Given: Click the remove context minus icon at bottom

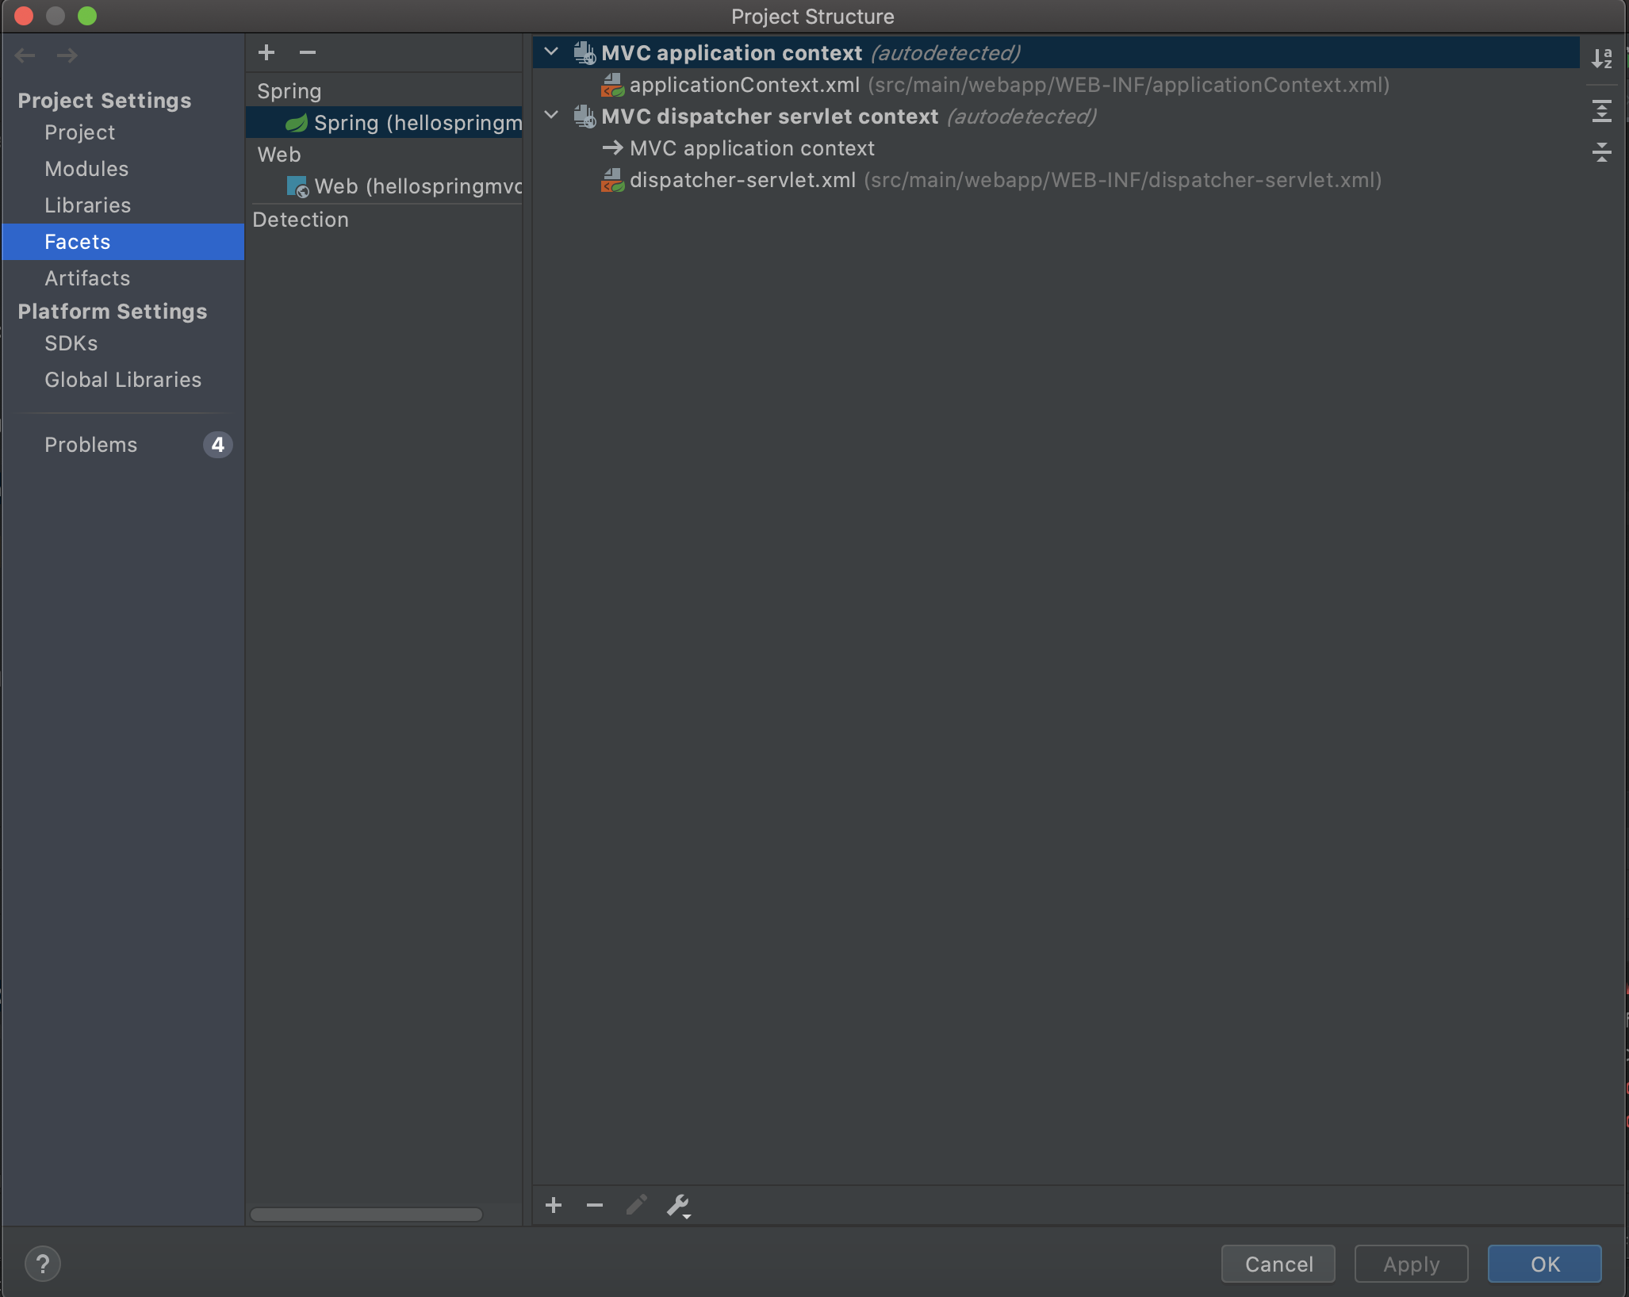Looking at the screenshot, I should [x=595, y=1205].
